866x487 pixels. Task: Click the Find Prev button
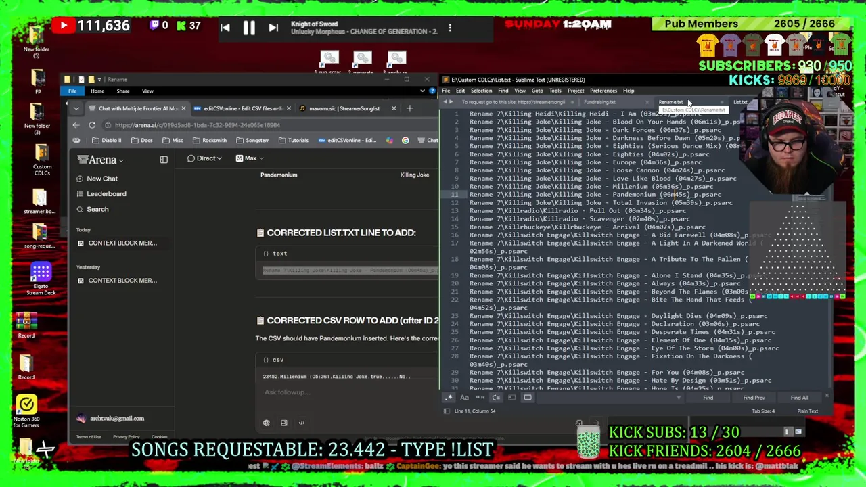click(754, 398)
